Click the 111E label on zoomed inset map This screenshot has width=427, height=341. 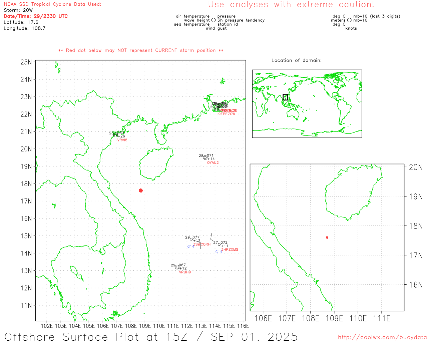(x=382, y=318)
